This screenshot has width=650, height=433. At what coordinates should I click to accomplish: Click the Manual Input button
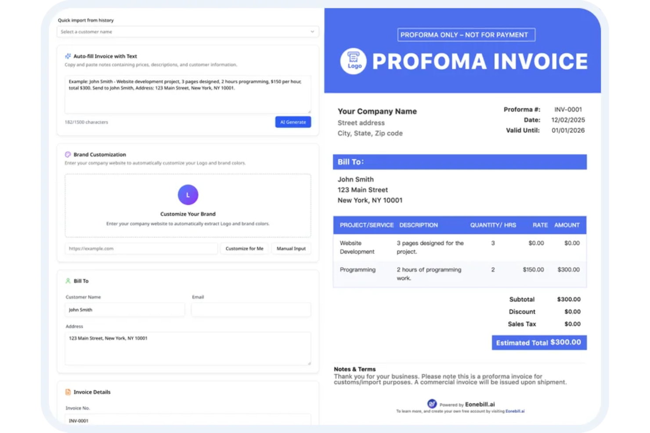pyautogui.click(x=291, y=248)
